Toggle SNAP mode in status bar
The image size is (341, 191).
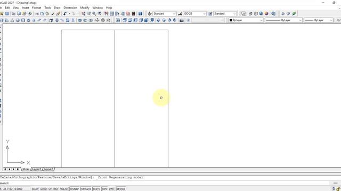click(35, 189)
